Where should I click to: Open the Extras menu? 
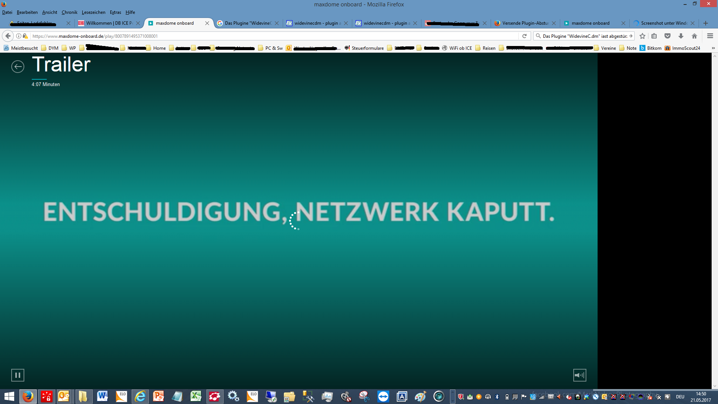[x=116, y=12]
